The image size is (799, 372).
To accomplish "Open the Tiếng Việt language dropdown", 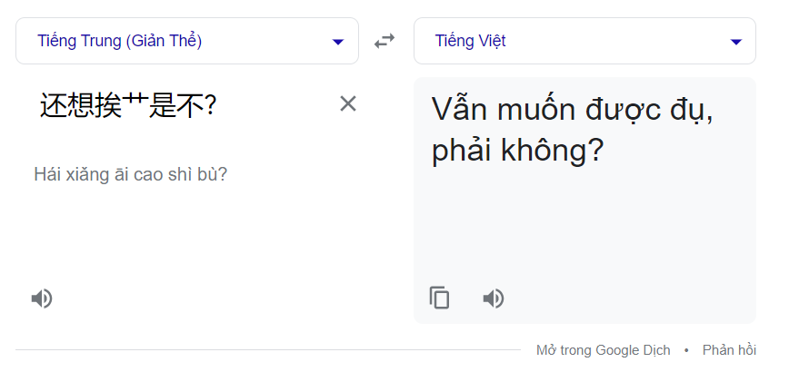I will point(584,41).
